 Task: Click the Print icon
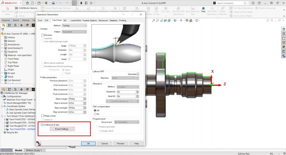pos(53,3)
